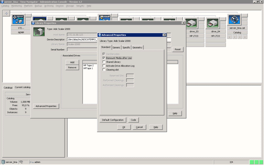This screenshot has height=165, width=264.
Task: Open the Devices menu
Action: point(59,6)
